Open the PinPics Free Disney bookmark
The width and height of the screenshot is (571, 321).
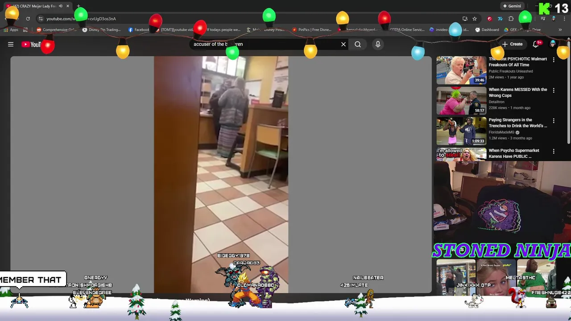click(x=311, y=30)
